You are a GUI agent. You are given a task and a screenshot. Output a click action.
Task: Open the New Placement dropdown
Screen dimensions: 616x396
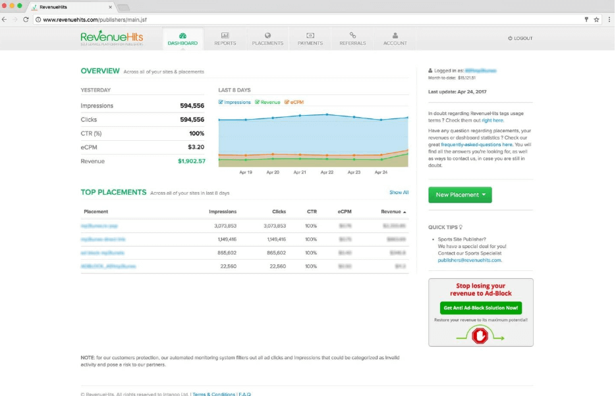pos(460,195)
